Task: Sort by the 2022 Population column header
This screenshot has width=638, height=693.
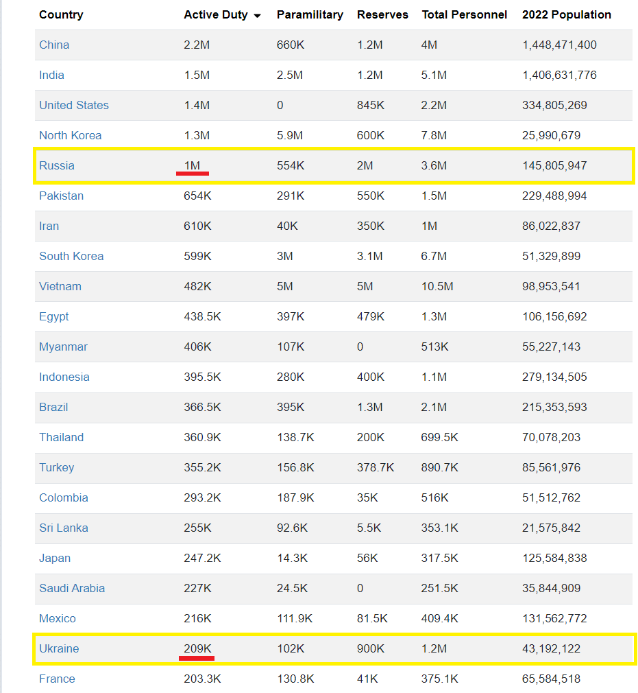Action: tap(567, 14)
